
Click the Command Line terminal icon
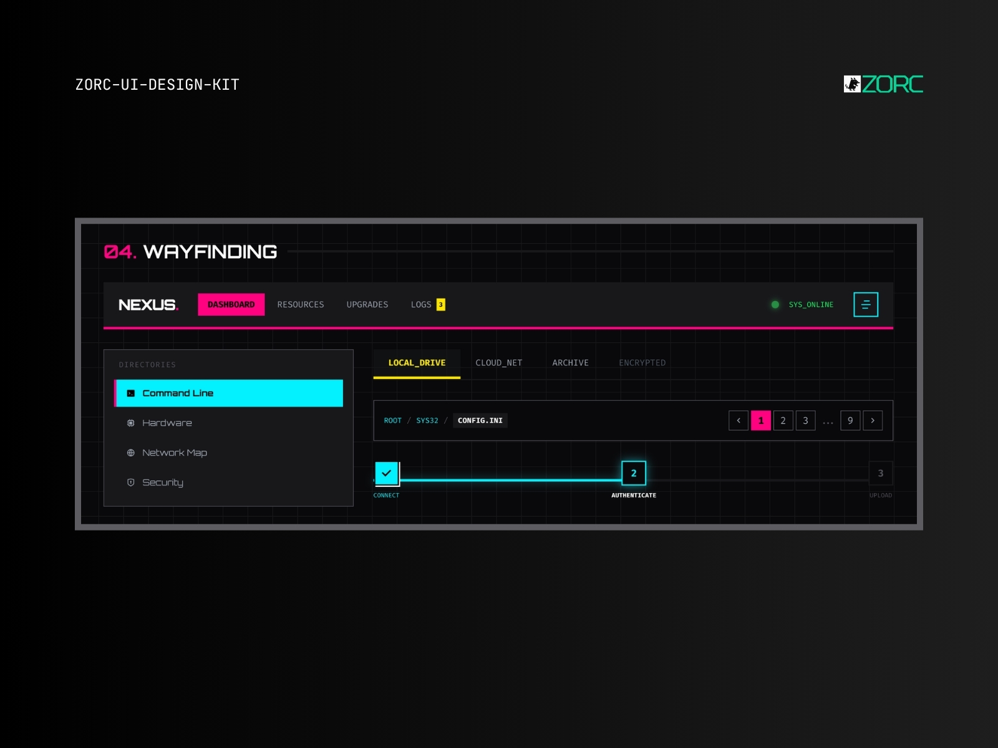coord(131,393)
